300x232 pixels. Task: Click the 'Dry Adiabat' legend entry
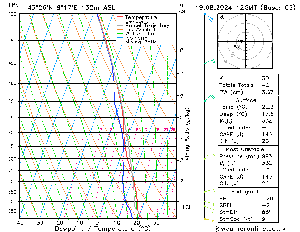tap(140, 30)
